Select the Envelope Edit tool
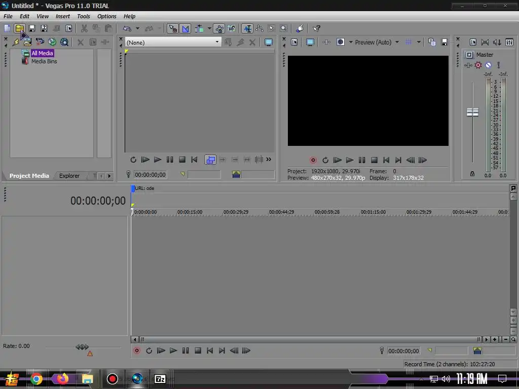 [259, 28]
